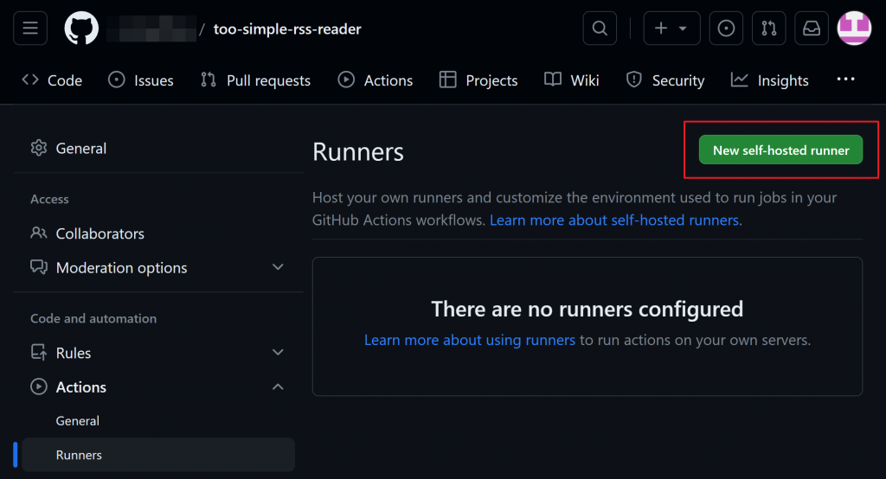Click the Projects tab table icon
The height and width of the screenshot is (479, 886).
(x=447, y=80)
